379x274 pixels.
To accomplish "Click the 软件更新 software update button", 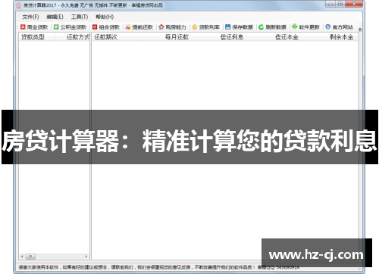I will tap(305, 27).
